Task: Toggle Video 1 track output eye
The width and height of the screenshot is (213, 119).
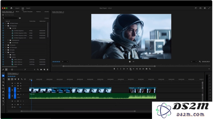Action: [x=21, y=89]
